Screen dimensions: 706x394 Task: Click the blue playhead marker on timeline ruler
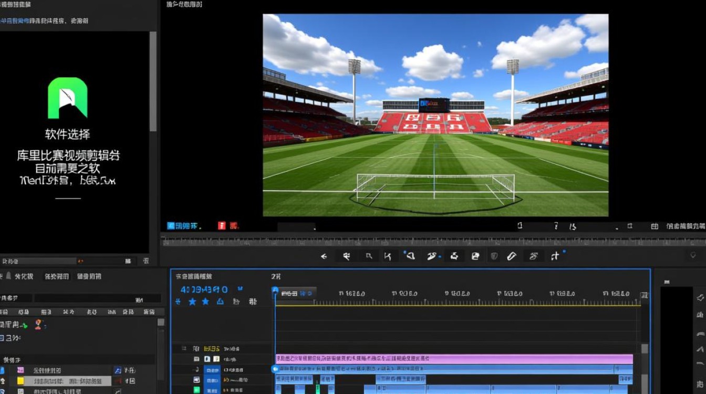pyautogui.click(x=275, y=291)
